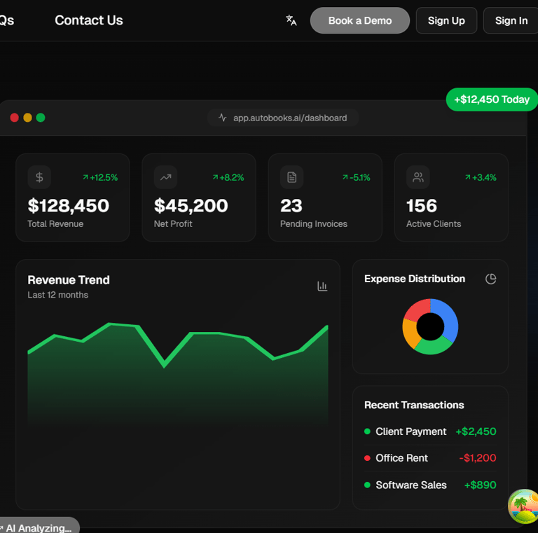This screenshot has width=538, height=533.
Task: Click the red segment of the expense donut
Action: 418,309
